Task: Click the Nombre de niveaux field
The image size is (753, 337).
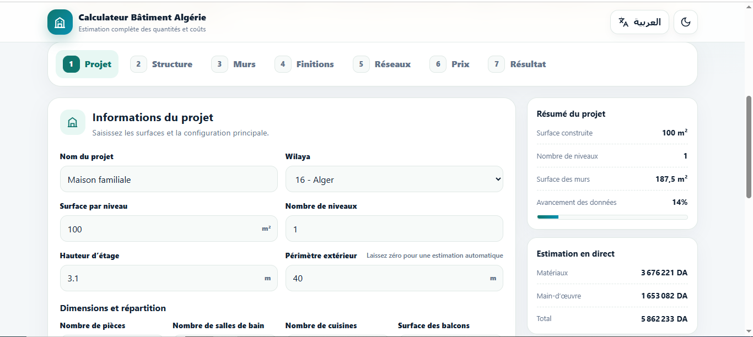Action: click(x=394, y=229)
